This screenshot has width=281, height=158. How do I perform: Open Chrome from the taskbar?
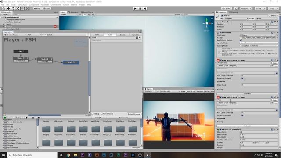coord(68,155)
